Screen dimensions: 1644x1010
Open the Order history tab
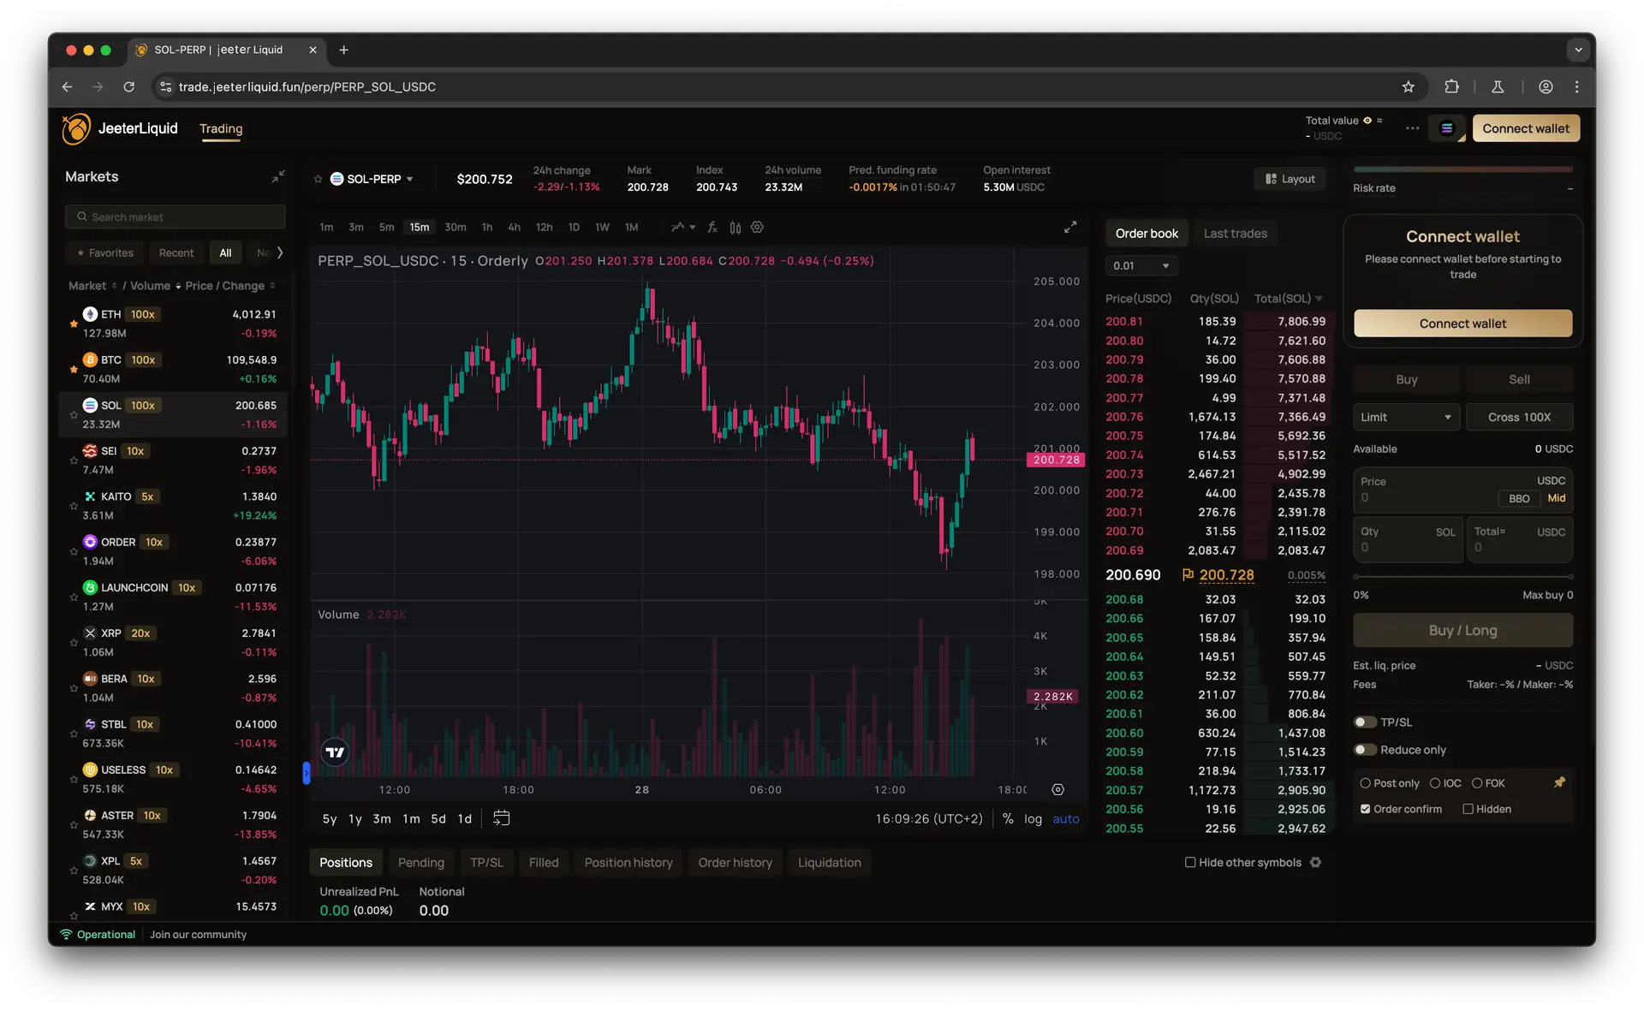tap(735, 863)
